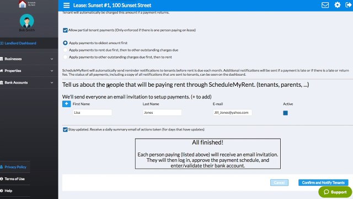The image size is (353, 199).
Task: Open the settings gear icon
Action: pyautogui.click(x=337, y=5)
